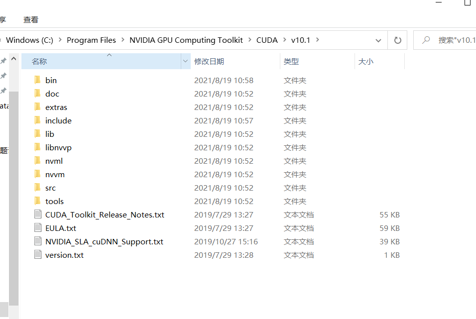The height and width of the screenshot is (319, 476).
Task: Sort by 大小 column header
Action: [380, 61]
